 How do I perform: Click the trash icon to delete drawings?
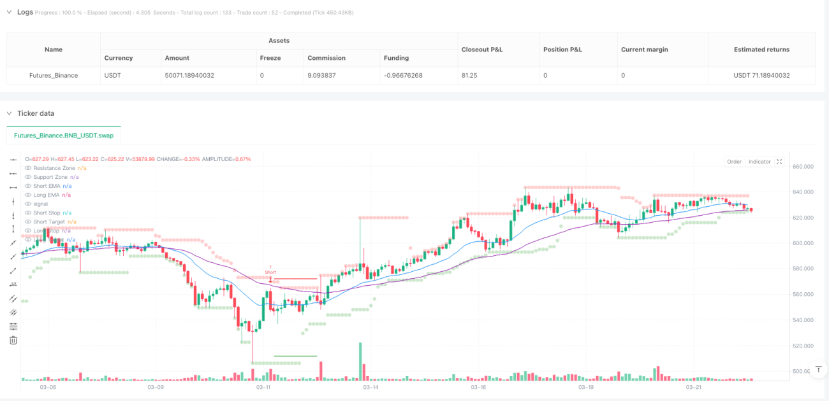[x=13, y=341]
